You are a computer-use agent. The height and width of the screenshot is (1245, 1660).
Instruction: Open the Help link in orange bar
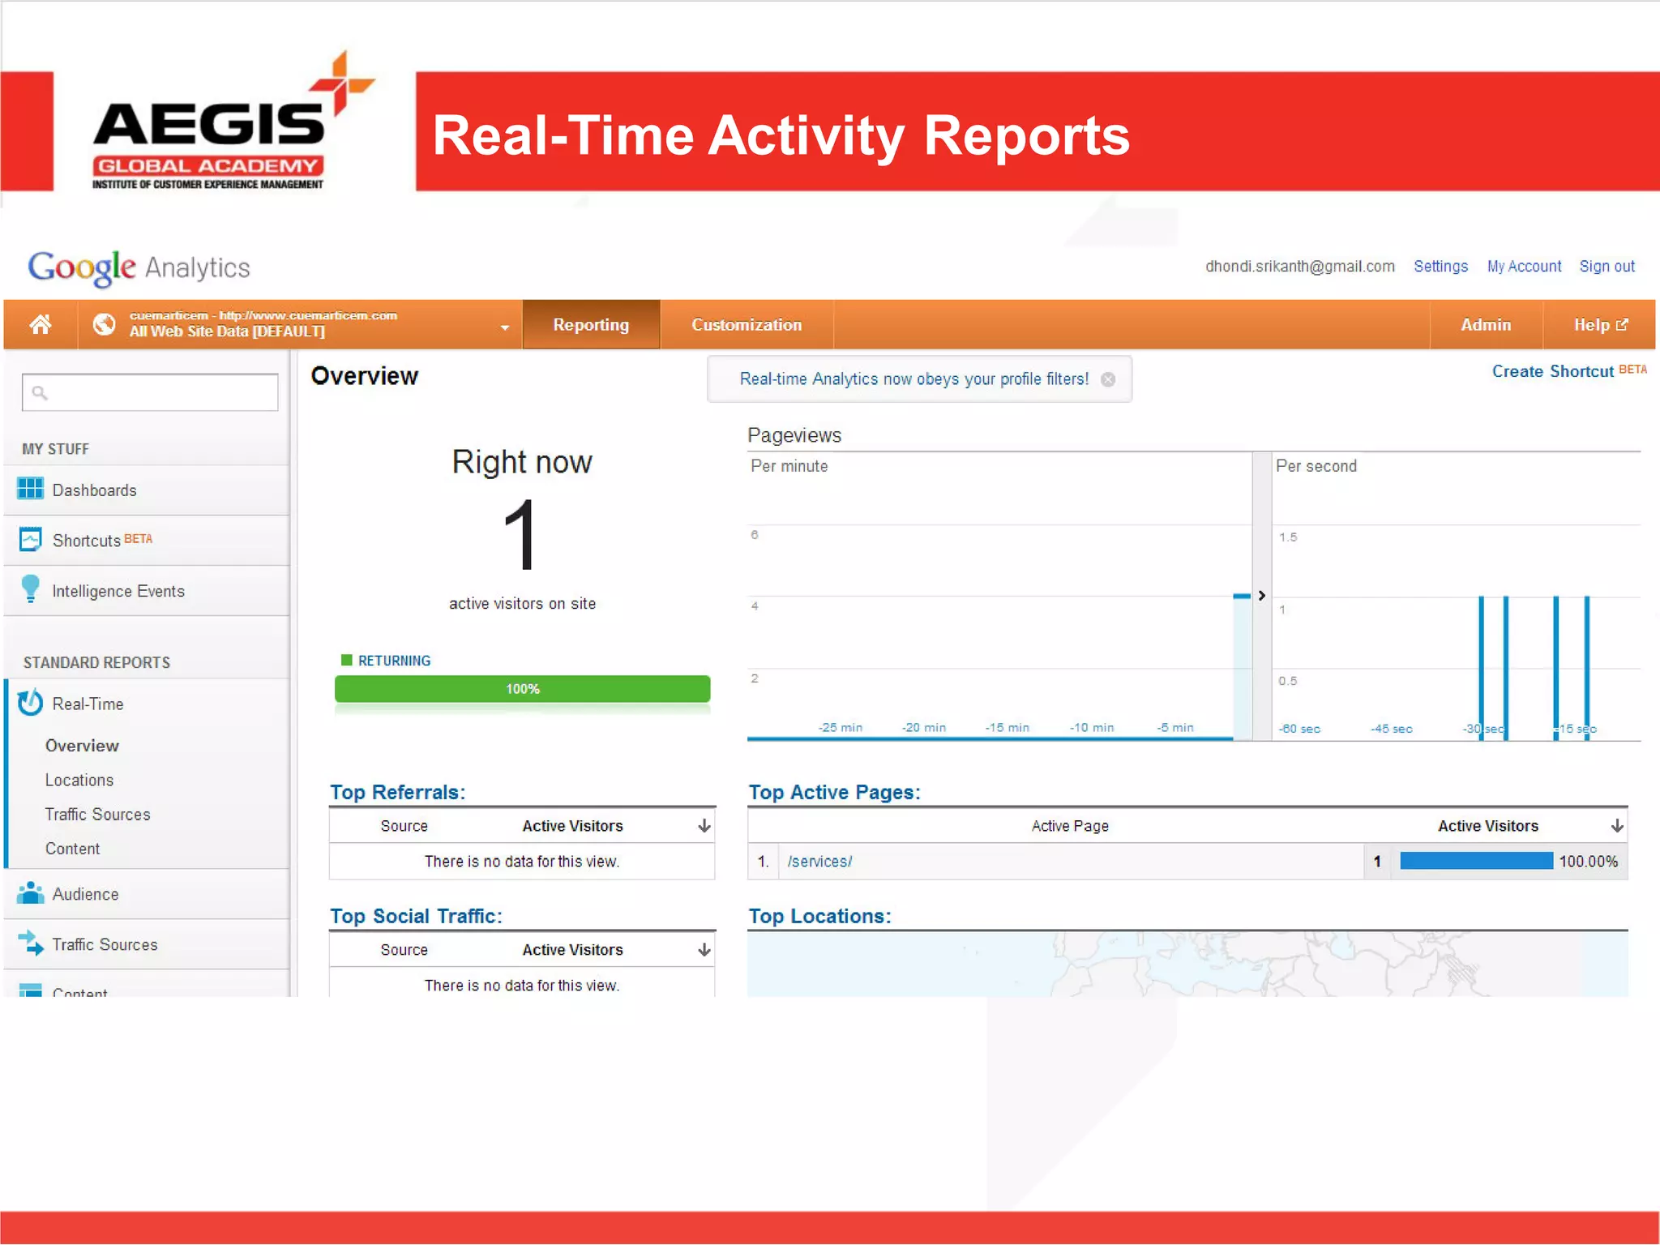point(1600,325)
